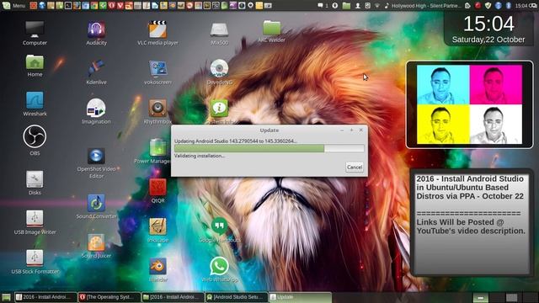
Task: Open the ARC Welder folder icon
Action: point(271,32)
